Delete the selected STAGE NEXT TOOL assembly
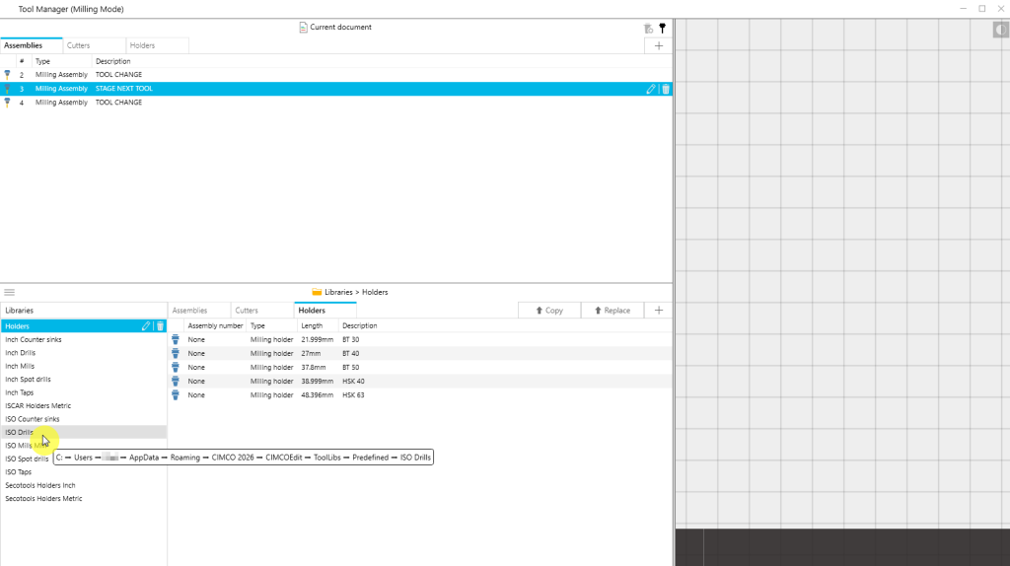Screen dimensions: 1010x566 [666, 89]
